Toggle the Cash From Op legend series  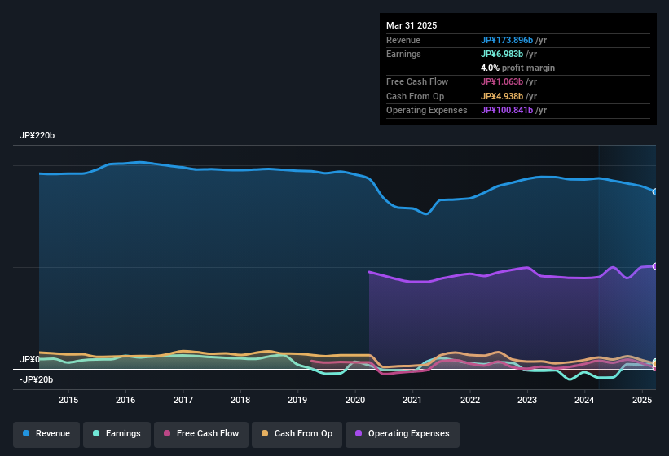297,434
